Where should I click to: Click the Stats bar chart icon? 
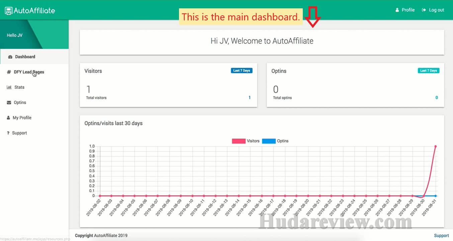point(9,87)
